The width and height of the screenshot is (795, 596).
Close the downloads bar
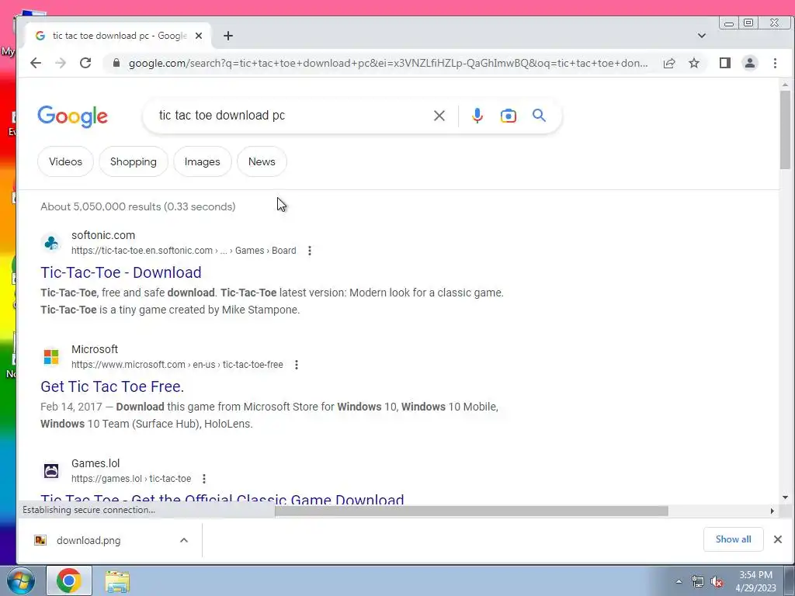[x=778, y=539]
